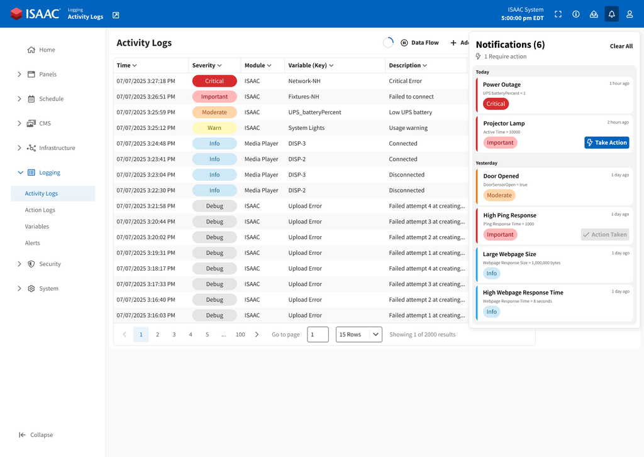Click the cloud upload icon in header

pyautogui.click(x=594, y=14)
